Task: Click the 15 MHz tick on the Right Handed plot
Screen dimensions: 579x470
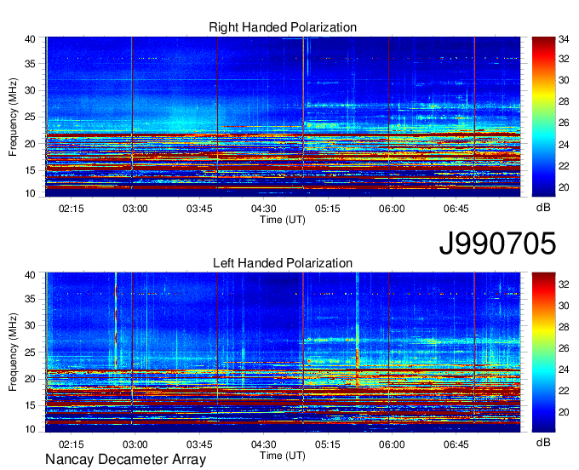Action: click(x=30, y=170)
